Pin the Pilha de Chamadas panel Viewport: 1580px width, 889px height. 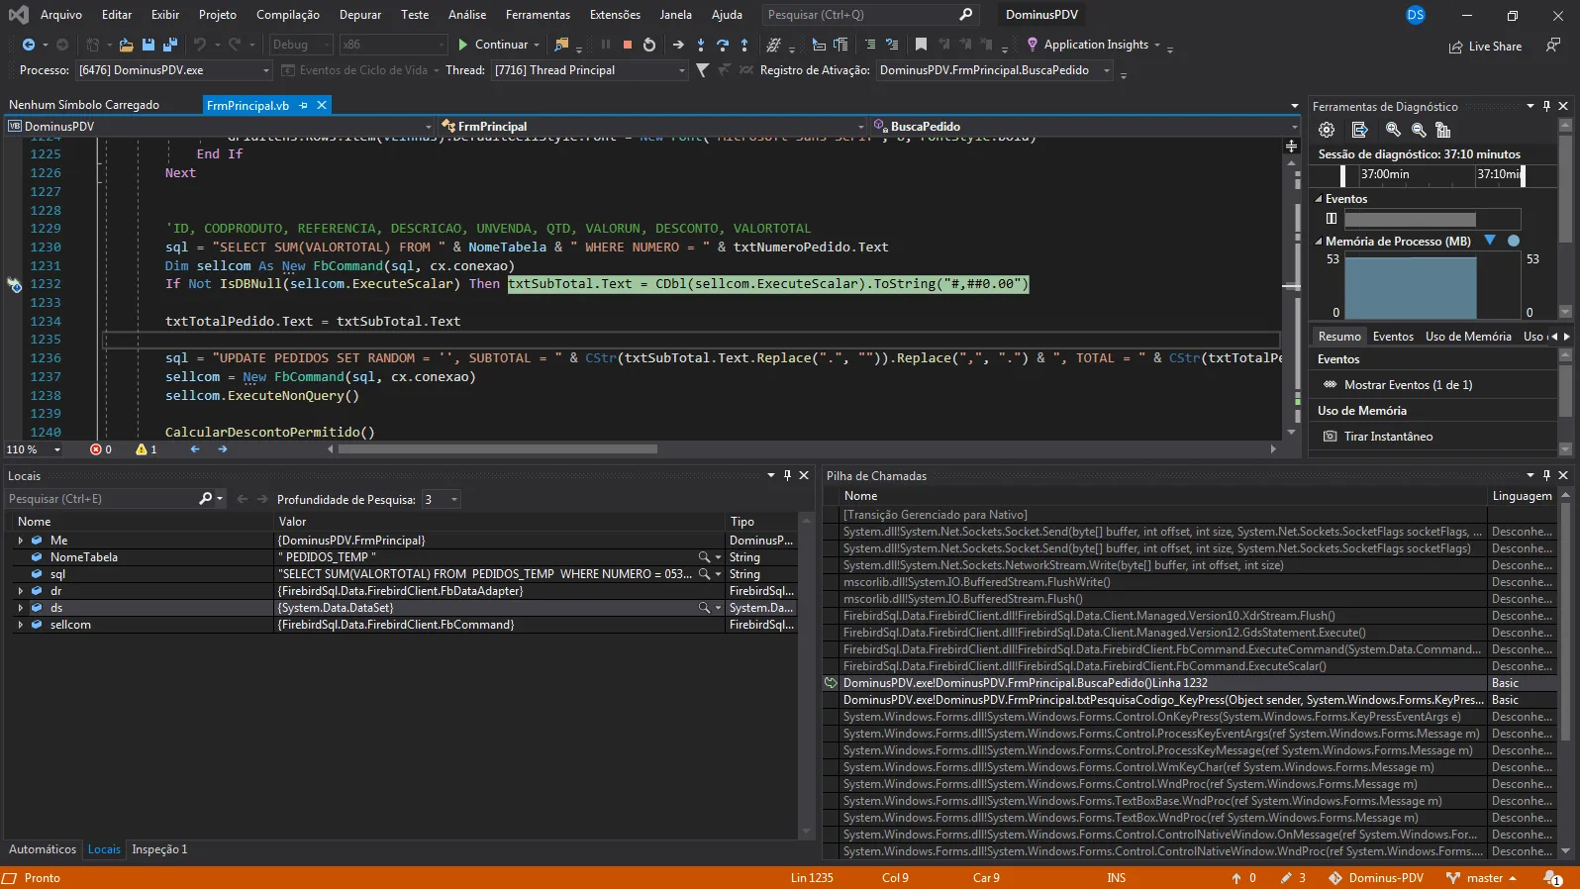[x=1546, y=475]
